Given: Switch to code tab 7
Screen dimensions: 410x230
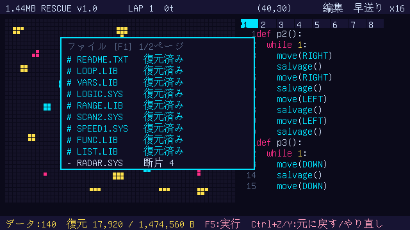Looking at the screenshot, I should pyautogui.click(x=357, y=24).
